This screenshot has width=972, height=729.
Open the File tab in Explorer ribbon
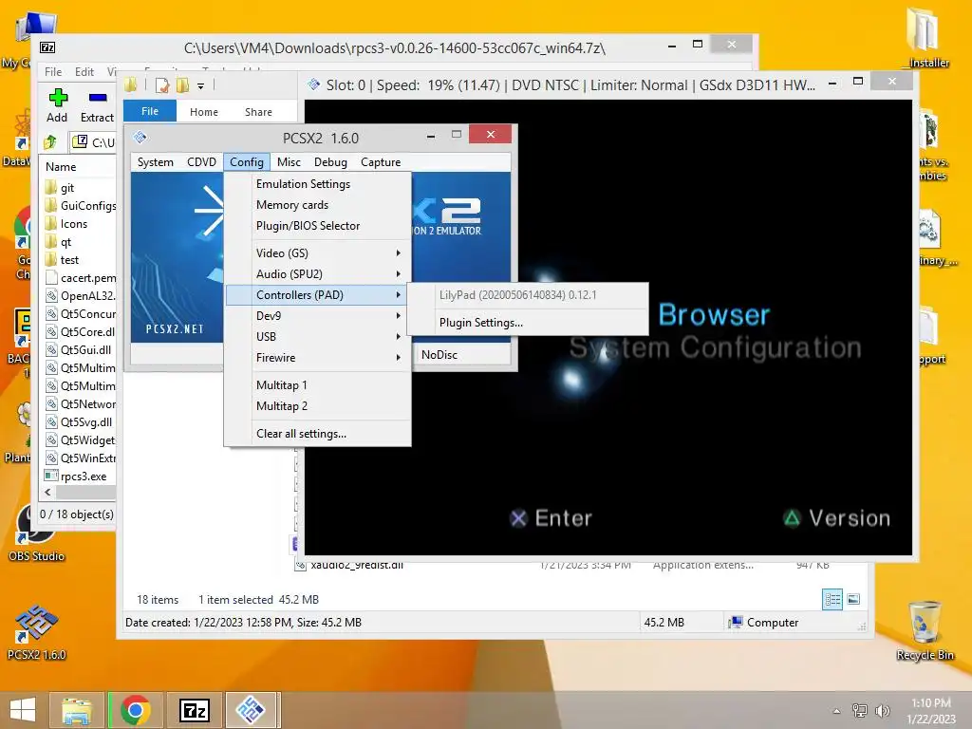tap(149, 111)
